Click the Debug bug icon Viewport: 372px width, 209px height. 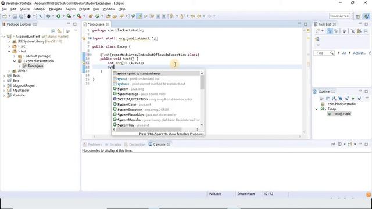pos(48,16)
